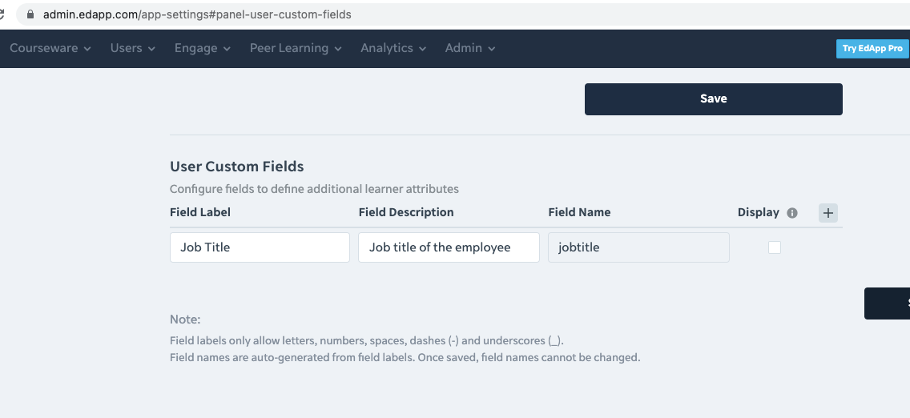Open the Analytics menu
The width and height of the screenshot is (910, 418).
[x=393, y=48]
